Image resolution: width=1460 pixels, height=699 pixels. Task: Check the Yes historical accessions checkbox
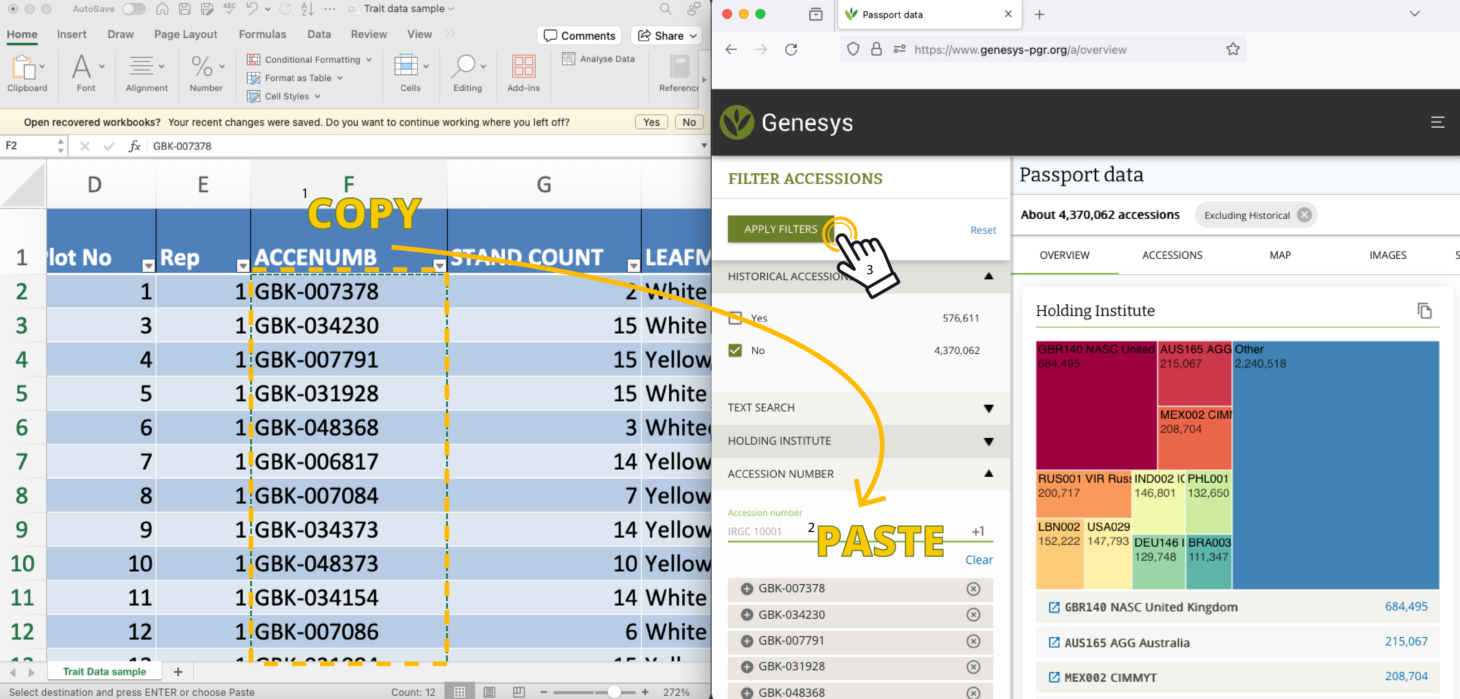coord(735,318)
